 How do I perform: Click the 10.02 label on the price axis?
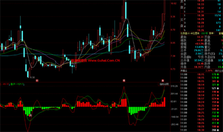(x=174, y=3)
